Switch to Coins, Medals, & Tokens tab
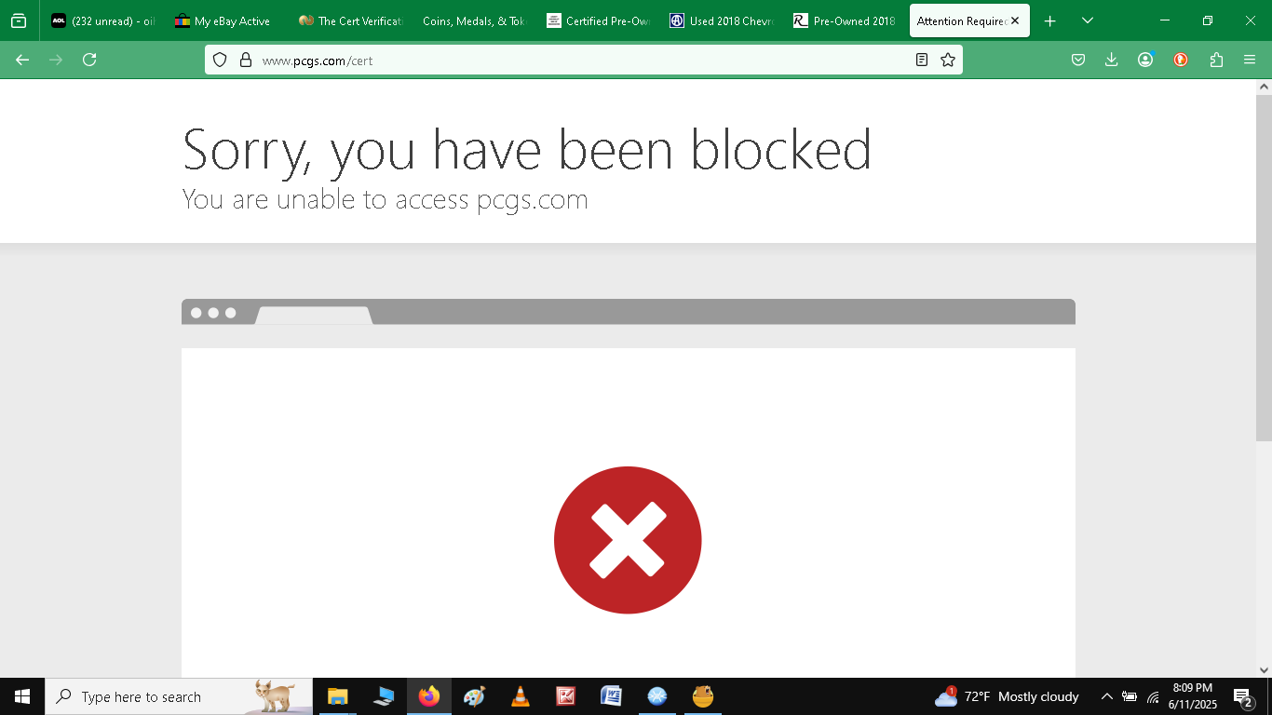The height and width of the screenshot is (715, 1272). click(x=473, y=20)
